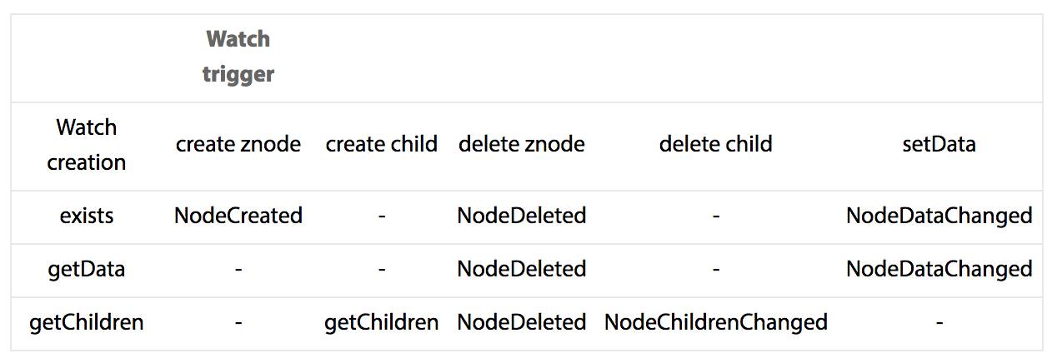This screenshot has height=363, width=1052.
Task: Select getChildren cell under create child column
Action: 381,322
